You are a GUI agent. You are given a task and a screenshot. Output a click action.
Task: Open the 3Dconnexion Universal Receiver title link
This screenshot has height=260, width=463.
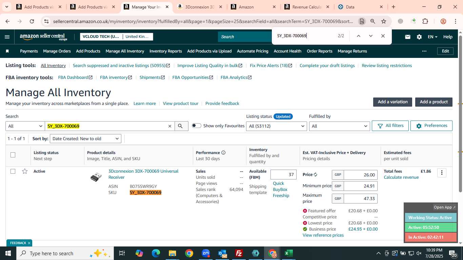click(x=143, y=174)
